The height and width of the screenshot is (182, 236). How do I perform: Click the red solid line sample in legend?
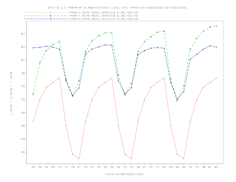[46, 12]
